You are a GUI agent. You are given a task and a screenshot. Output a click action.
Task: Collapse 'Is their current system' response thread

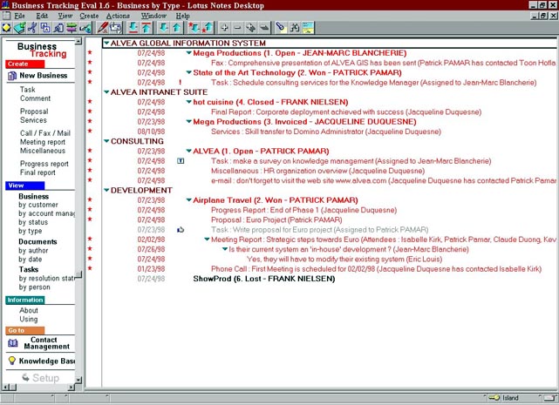tap(225, 249)
